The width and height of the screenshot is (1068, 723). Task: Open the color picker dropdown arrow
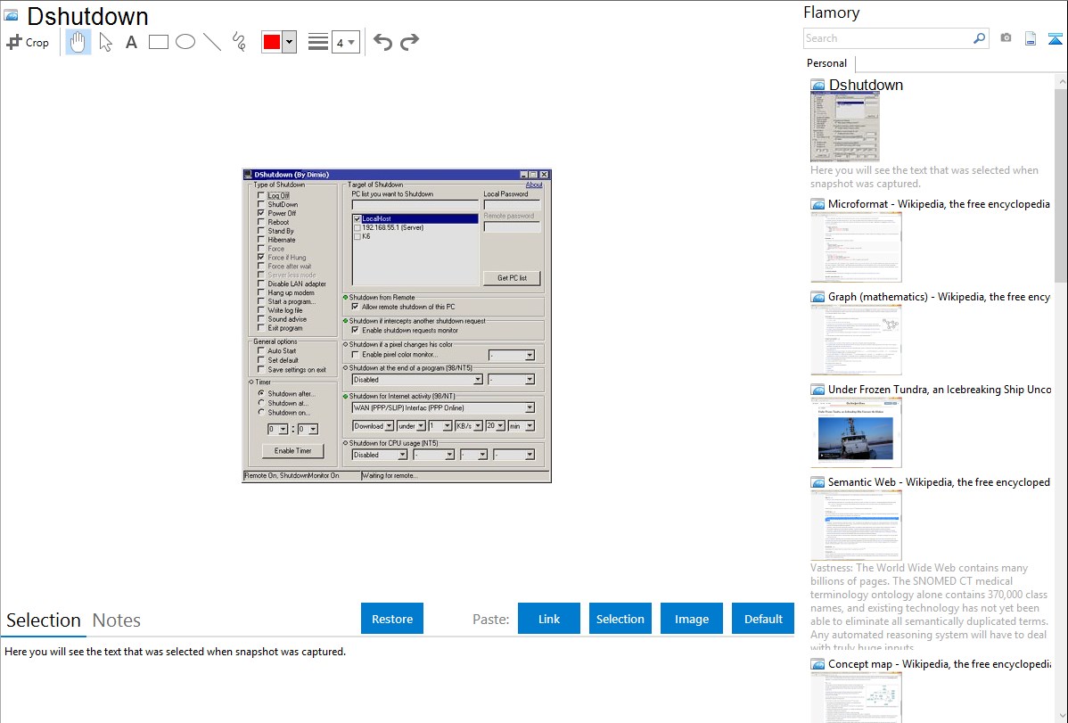(x=289, y=42)
